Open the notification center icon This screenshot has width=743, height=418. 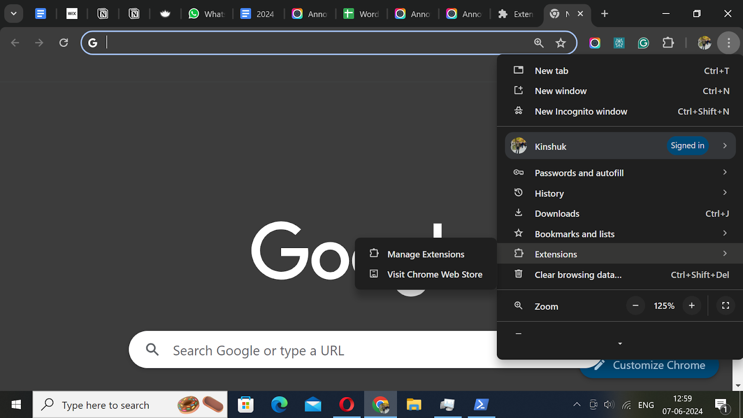click(721, 405)
